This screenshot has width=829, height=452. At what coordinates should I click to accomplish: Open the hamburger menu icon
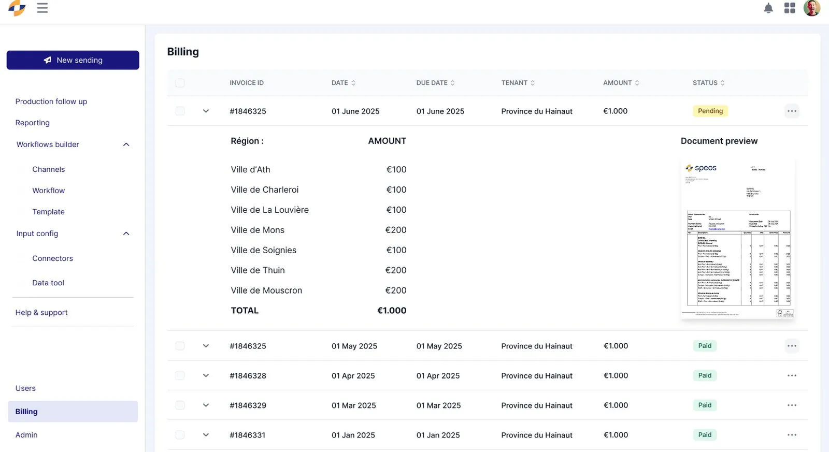point(42,8)
